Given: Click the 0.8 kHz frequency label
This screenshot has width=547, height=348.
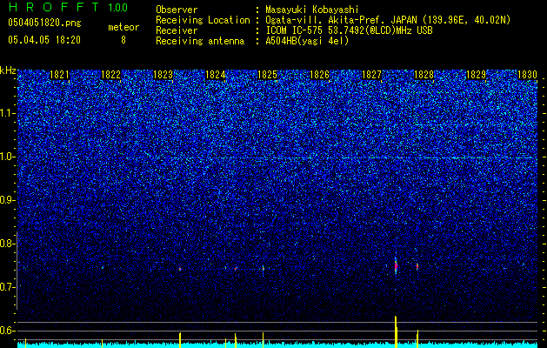Looking at the screenshot, I should [x=8, y=244].
